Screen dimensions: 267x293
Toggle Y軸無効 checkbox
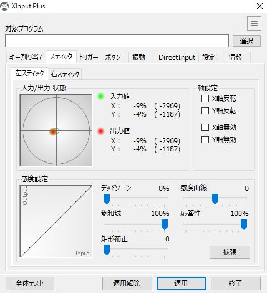pyautogui.click(x=205, y=139)
